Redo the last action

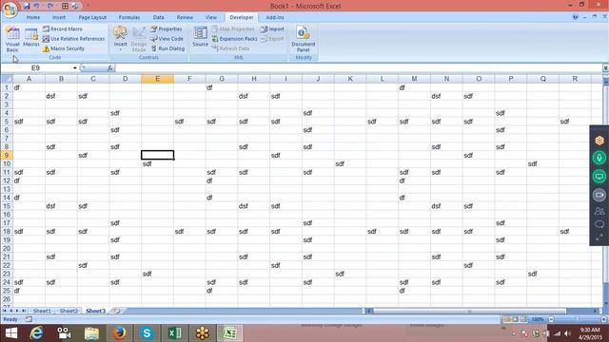(x=50, y=6)
